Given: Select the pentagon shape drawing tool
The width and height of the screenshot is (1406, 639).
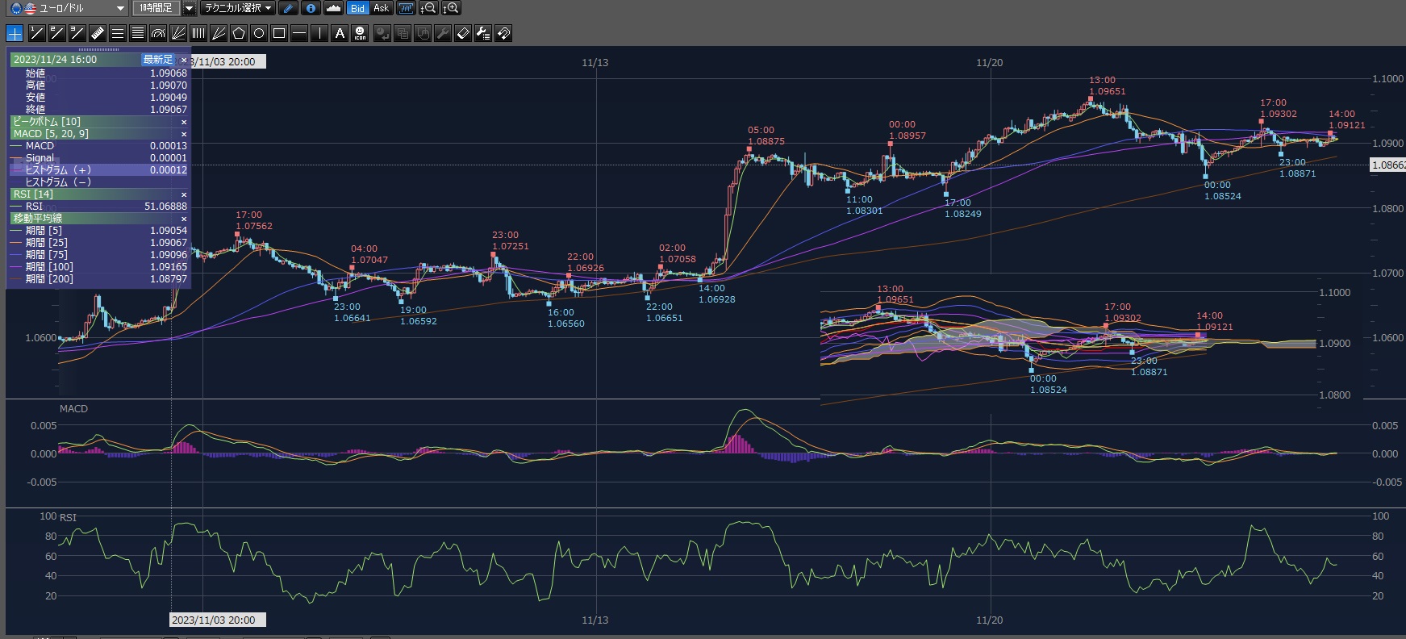Looking at the screenshot, I should click(239, 33).
